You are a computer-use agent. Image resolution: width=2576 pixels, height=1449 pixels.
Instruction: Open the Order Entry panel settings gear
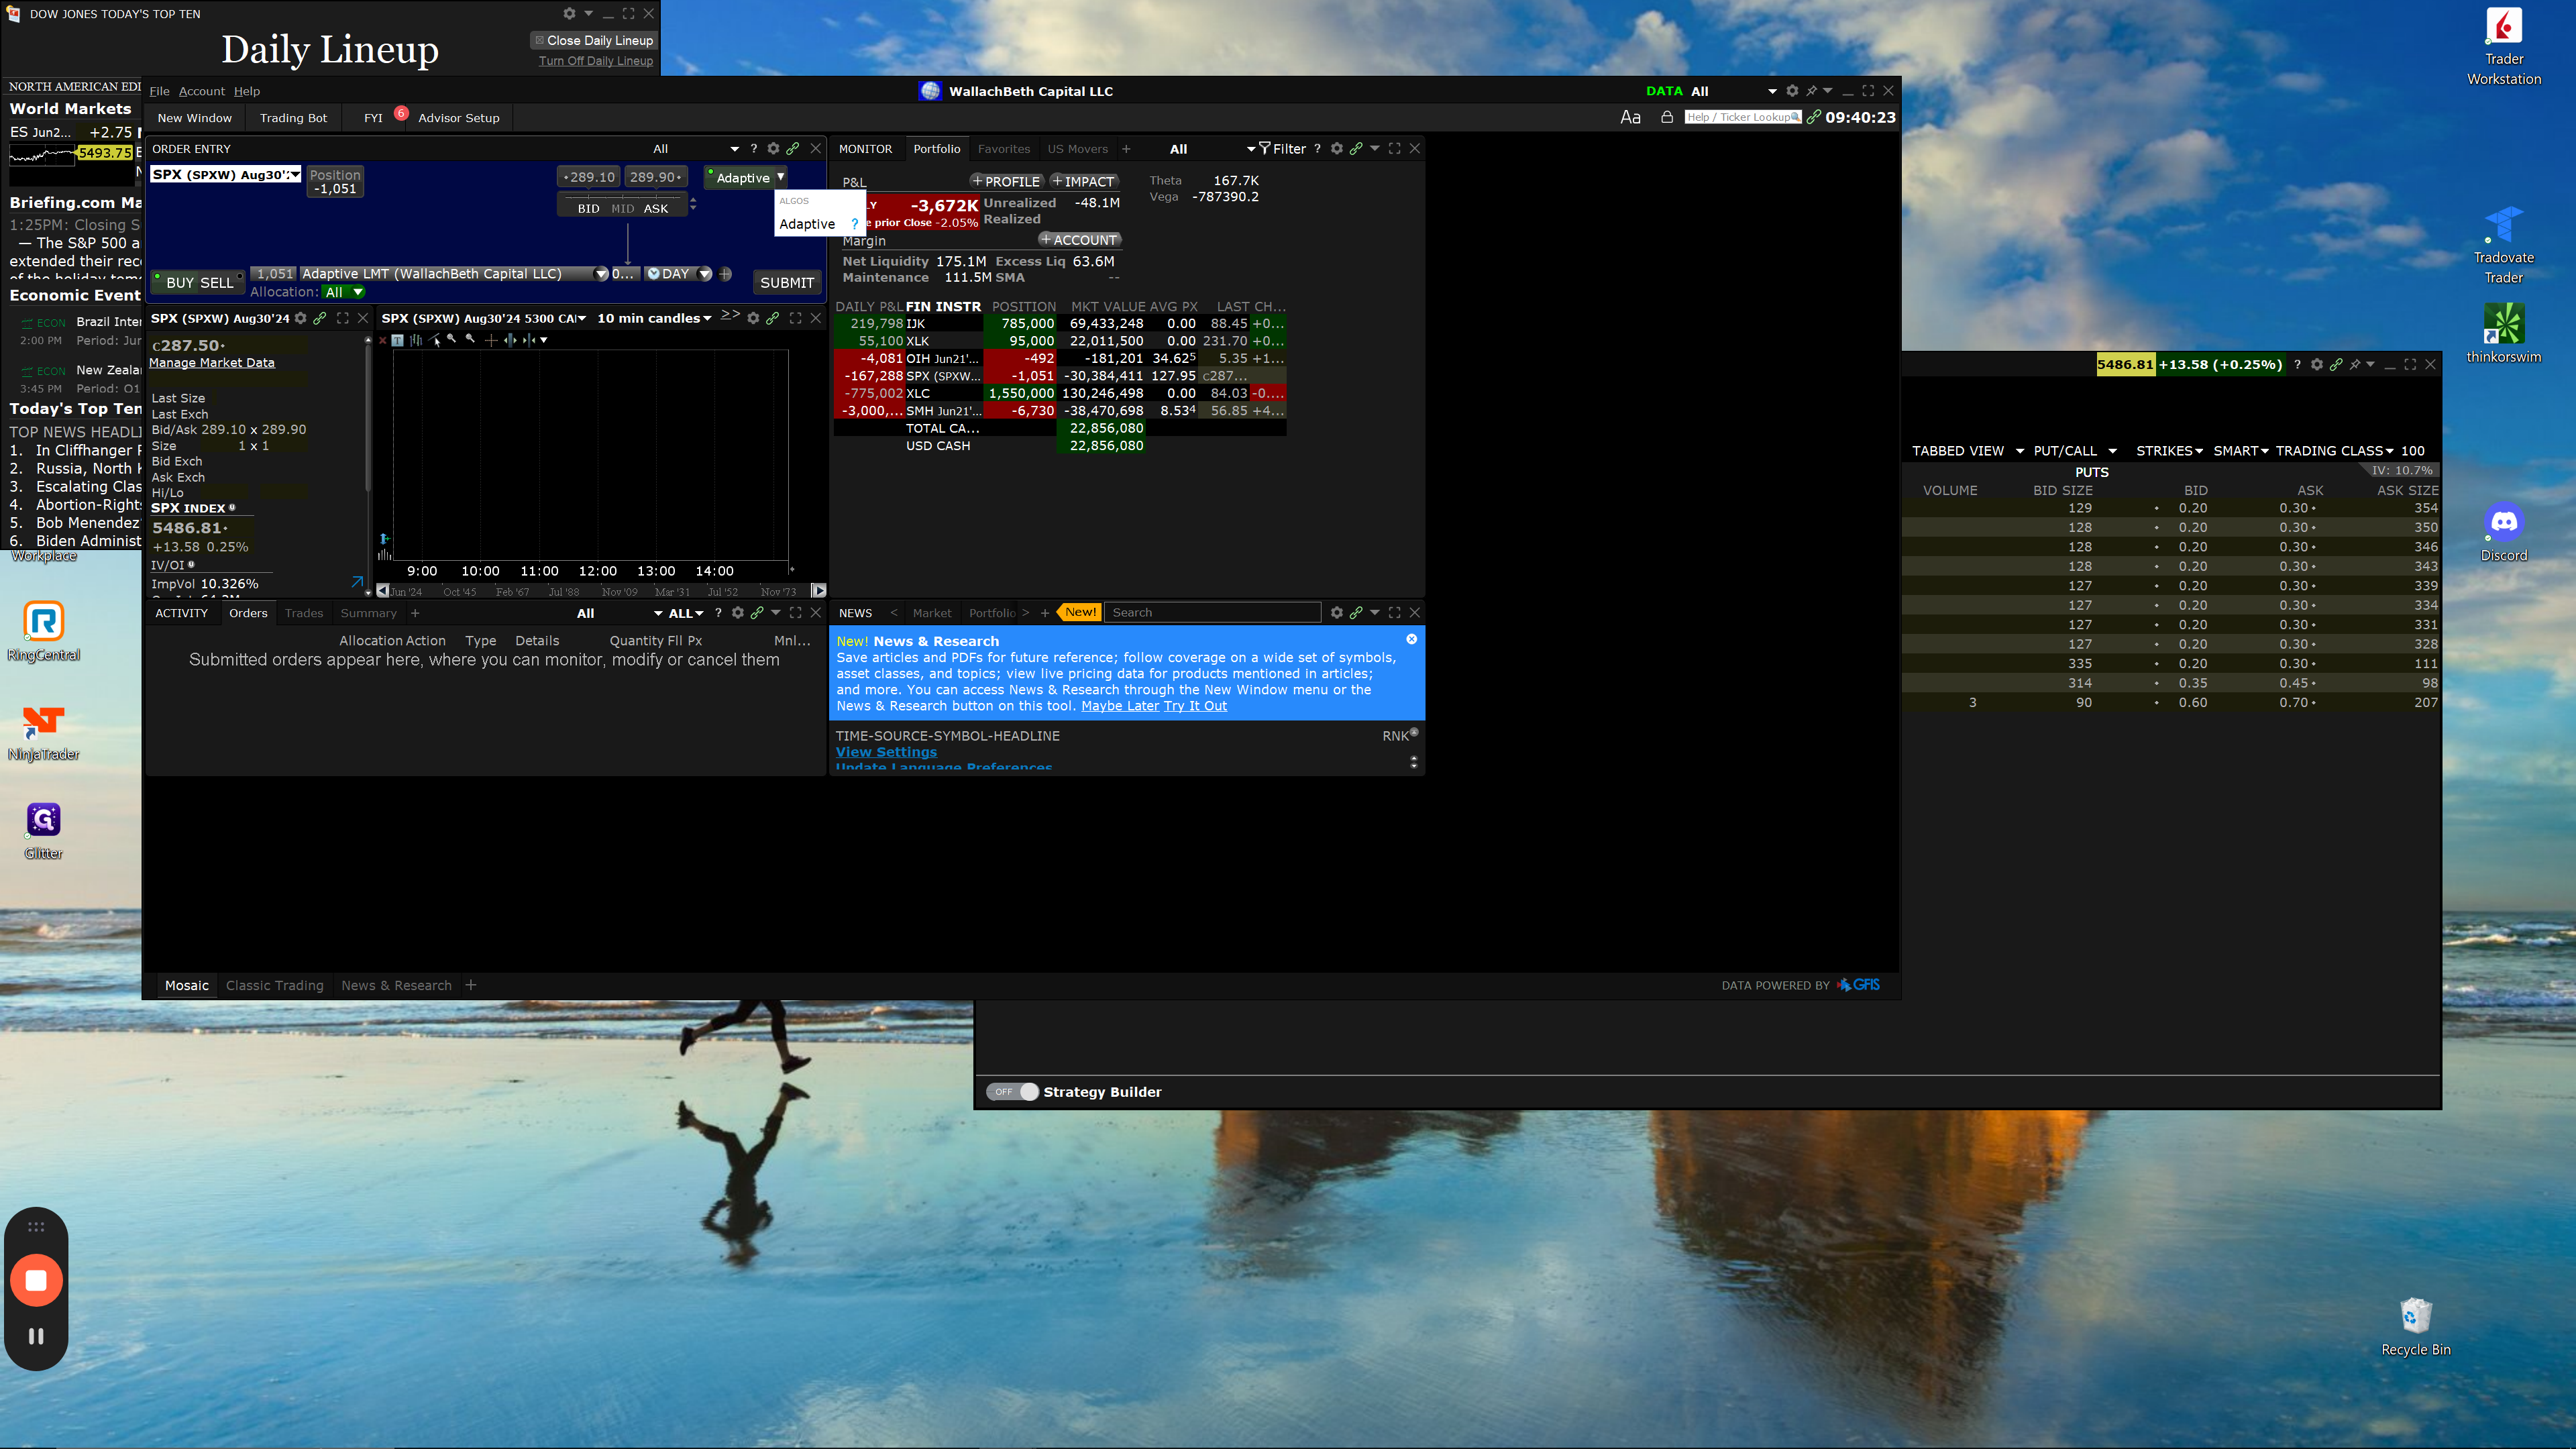[773, 148]
